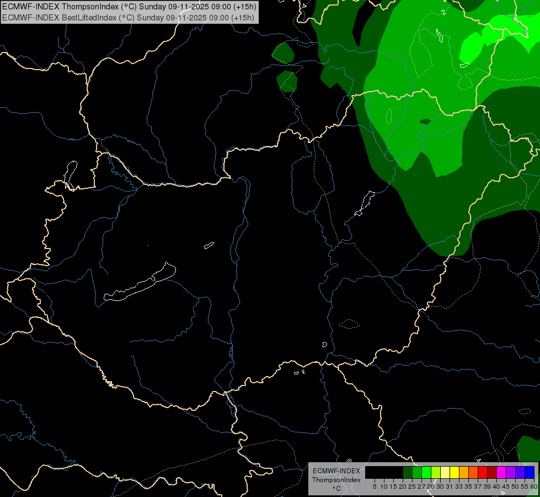
Task: Click the legend scale value 33
Action: coord(459,487)
